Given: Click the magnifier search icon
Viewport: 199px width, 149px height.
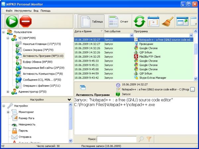Looking at the screenshot, I should click(x=141, y=139).
